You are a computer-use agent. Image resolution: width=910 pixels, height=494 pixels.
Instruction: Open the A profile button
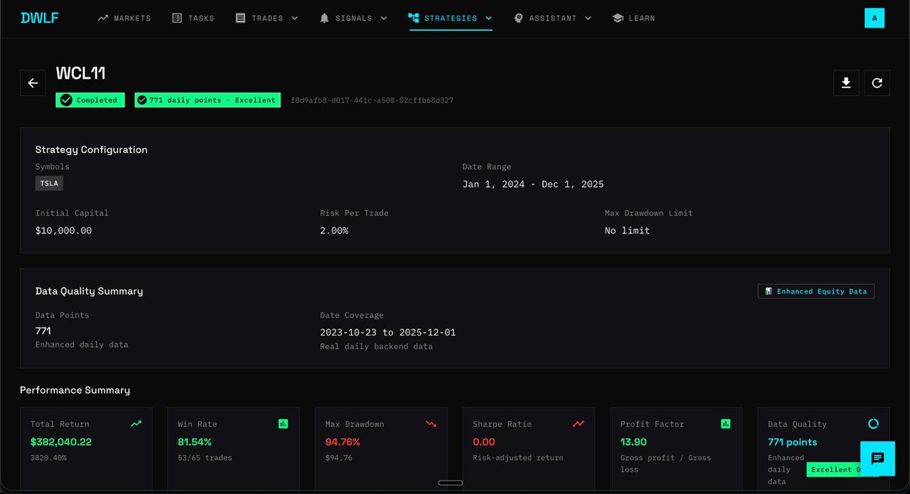point(874,18)
